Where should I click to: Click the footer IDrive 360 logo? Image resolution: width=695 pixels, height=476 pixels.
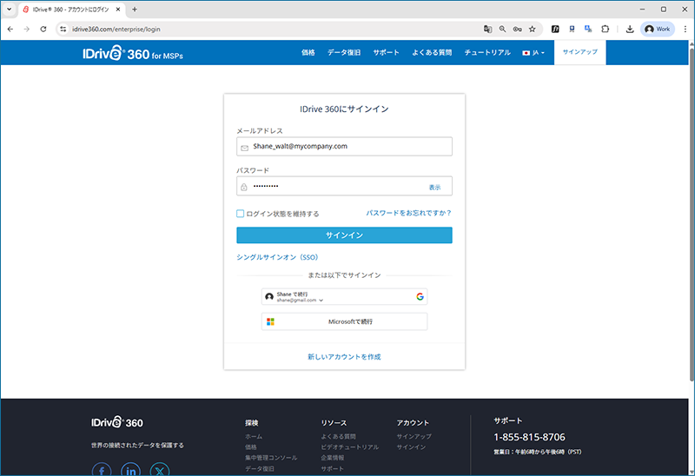[x=117, y=422]
